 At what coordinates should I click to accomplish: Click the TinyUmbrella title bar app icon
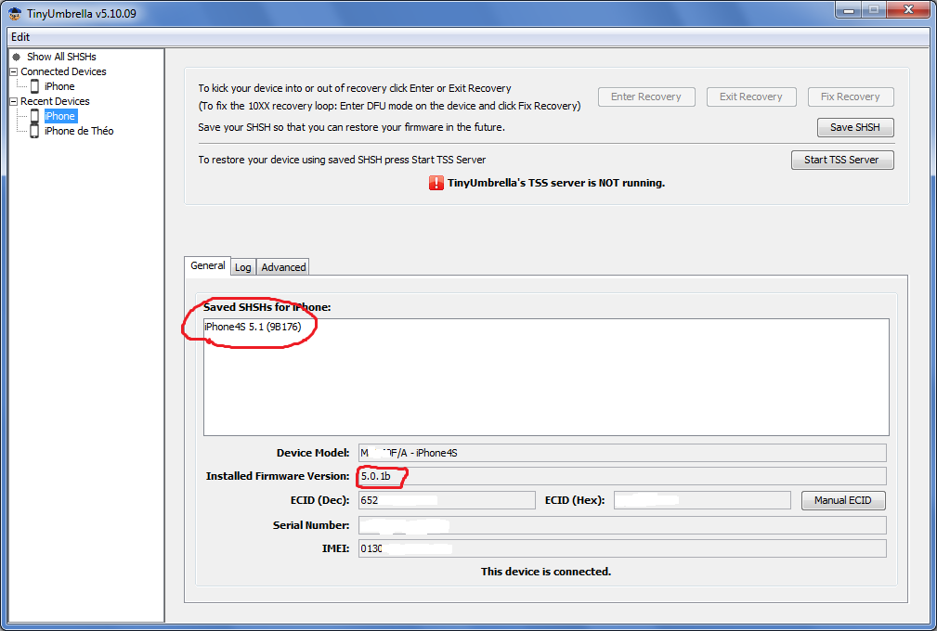(x=15, y=13)
